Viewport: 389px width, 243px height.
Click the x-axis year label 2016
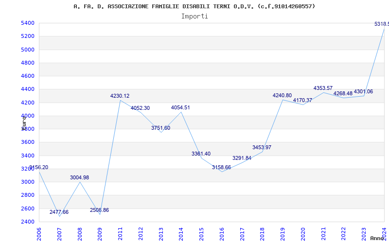(x=222, y=234)
